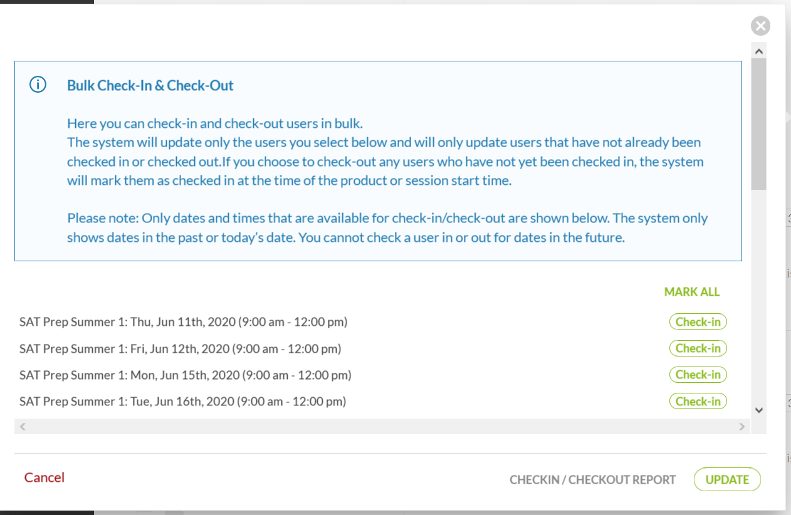This screenshot has width=791, height=515.
Task: Check in for Thu, Jun 11th session
Action: (x=698, y=321)
